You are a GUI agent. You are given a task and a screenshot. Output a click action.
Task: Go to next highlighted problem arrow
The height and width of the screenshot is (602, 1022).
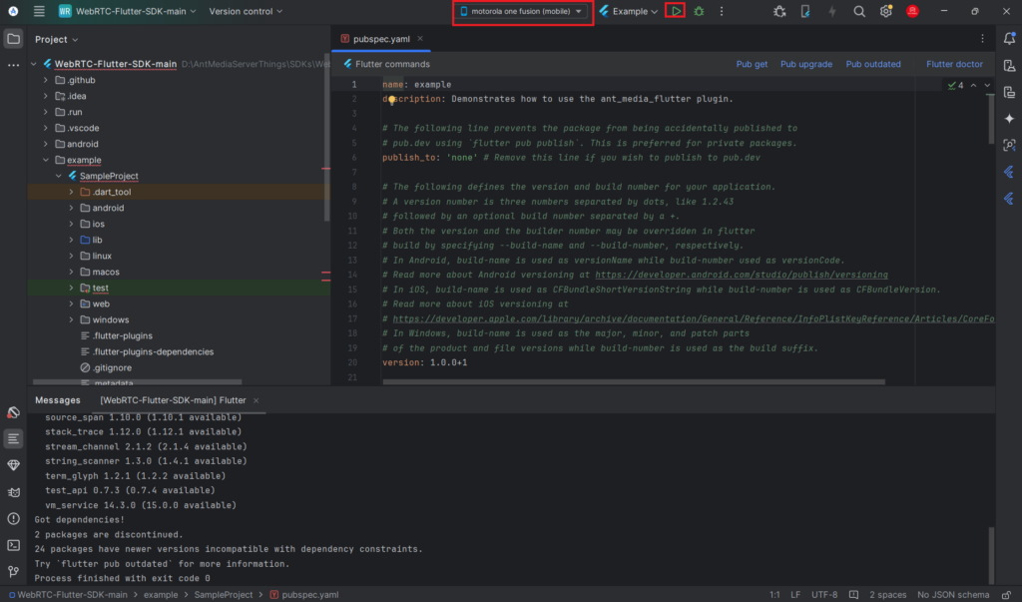987,86
